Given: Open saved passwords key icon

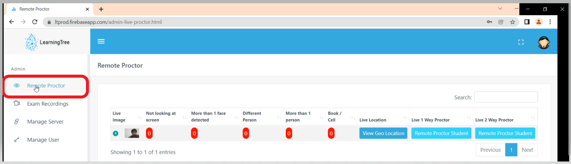Looking at the screenshot, I should pos(489,22).
